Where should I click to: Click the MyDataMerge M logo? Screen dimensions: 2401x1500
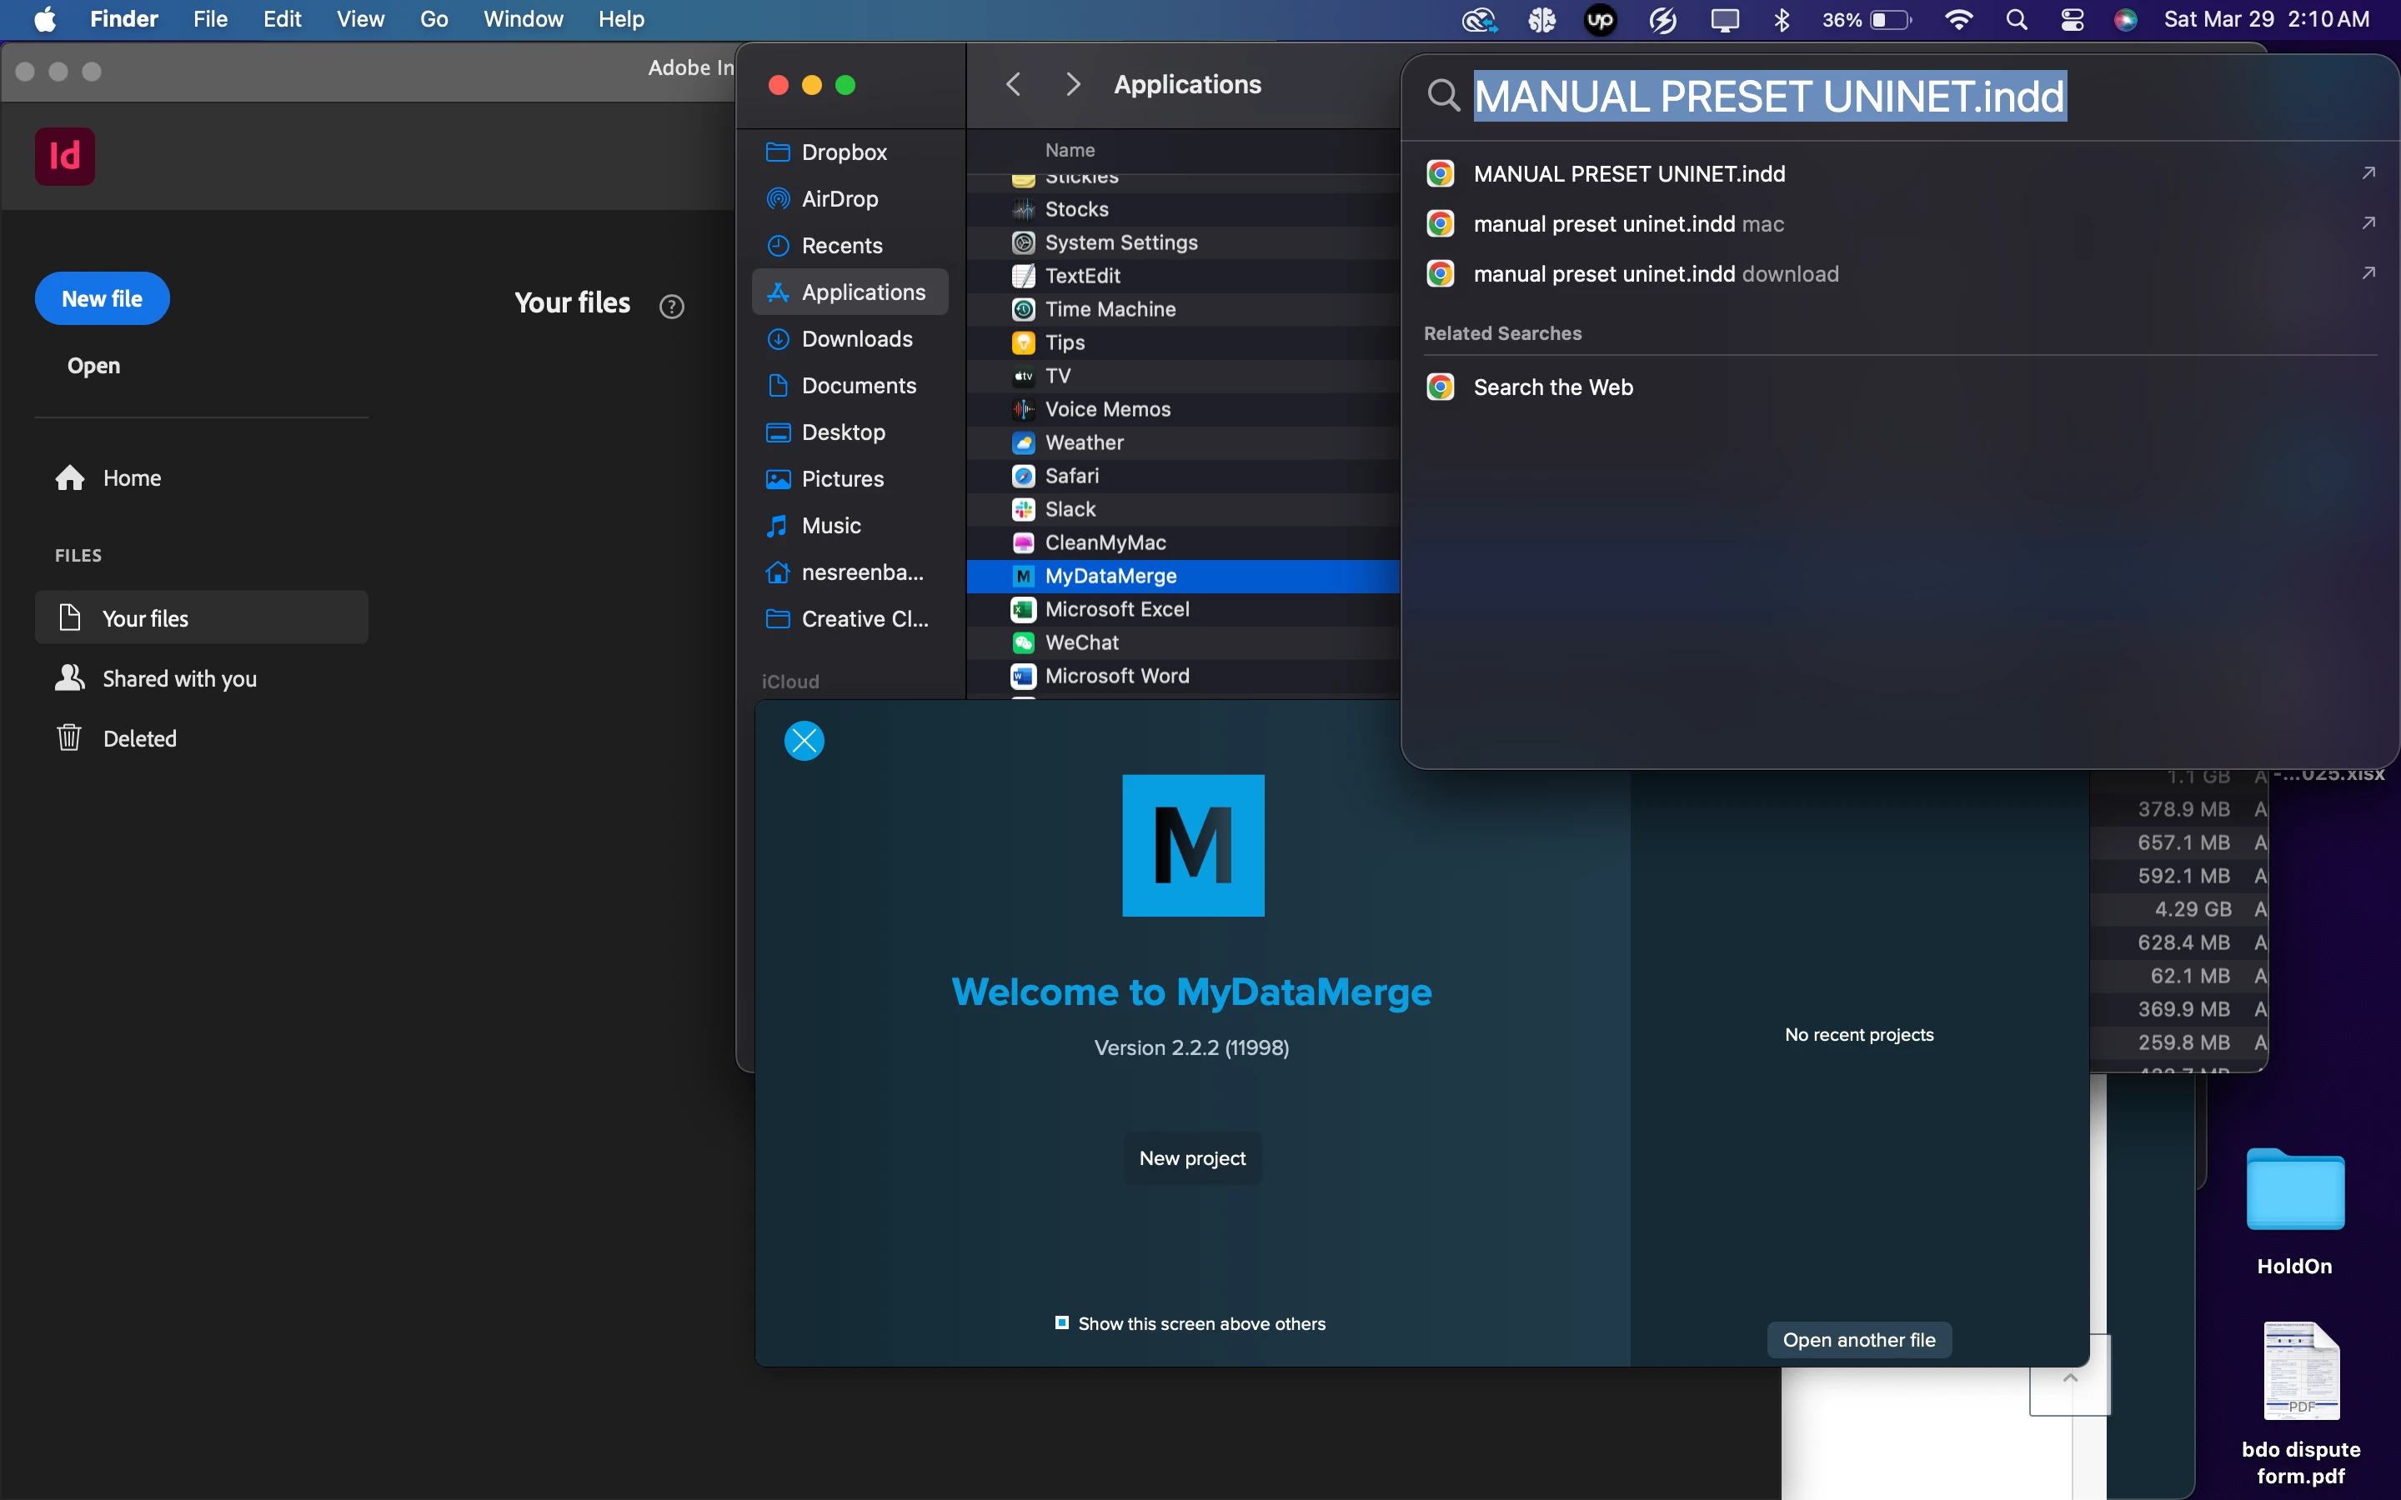point(1192,845)
